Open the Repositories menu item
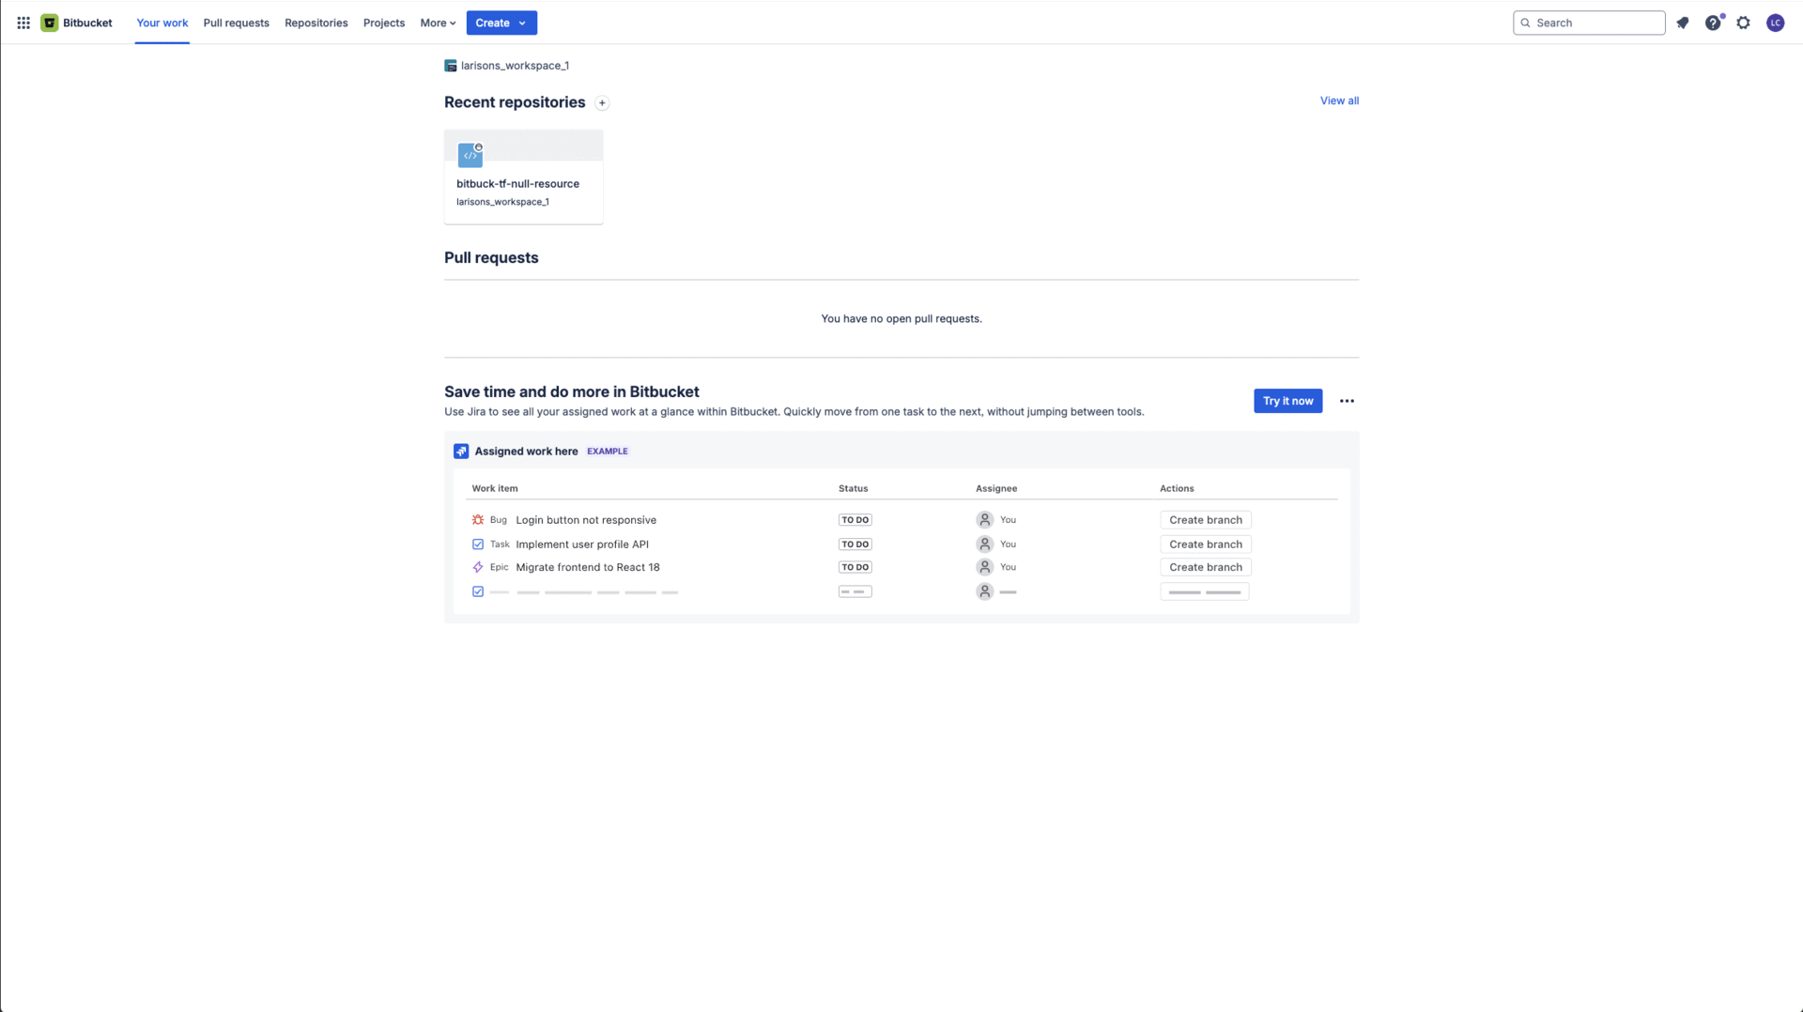1803x1012 pixels. coord(316,23)
